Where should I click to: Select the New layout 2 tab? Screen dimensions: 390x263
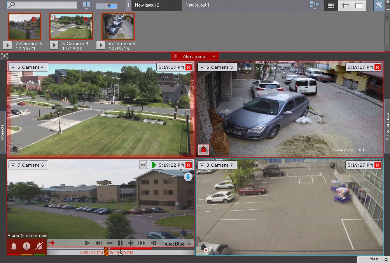(147, 5)
